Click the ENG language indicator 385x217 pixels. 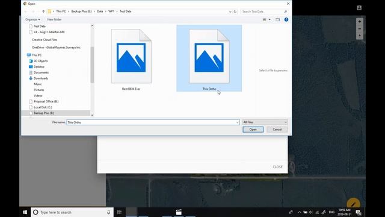(331, 212)
